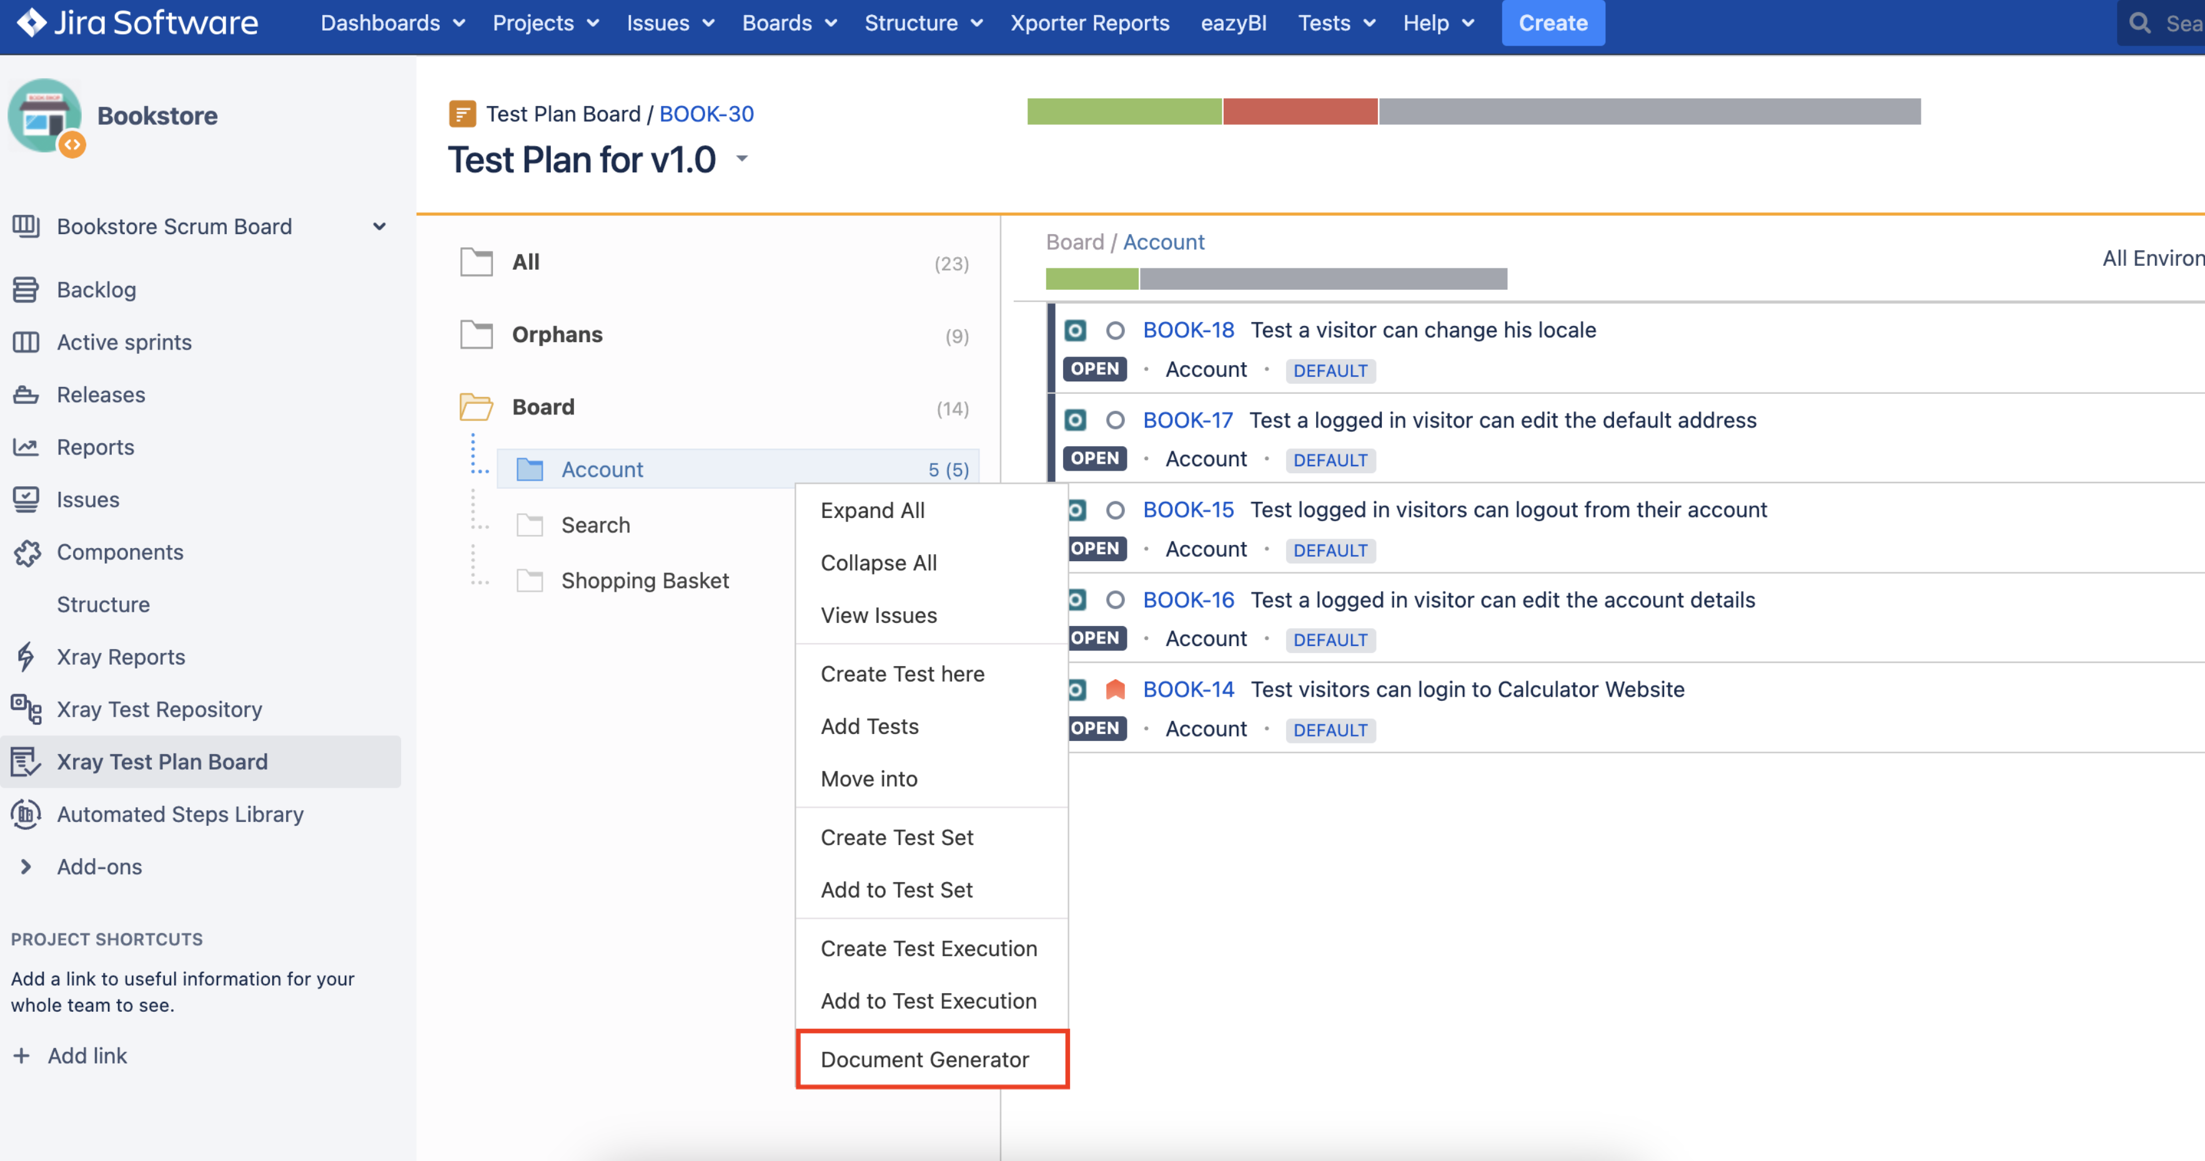Screen dimensions: 2205x1161
Task: Open the Issues dropdown in top navigation
Action: [x=670, y=23]
